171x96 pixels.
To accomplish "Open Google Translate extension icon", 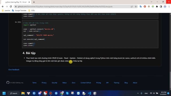I will (x=141, y=6).
